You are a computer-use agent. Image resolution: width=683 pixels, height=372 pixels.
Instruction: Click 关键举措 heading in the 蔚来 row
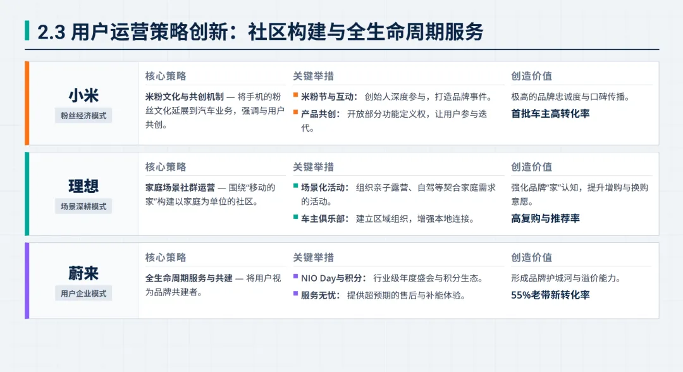(313, 257)
